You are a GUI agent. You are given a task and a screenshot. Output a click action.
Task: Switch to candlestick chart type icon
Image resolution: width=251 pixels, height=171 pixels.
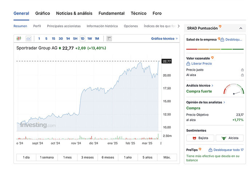[x=19, y=39]
